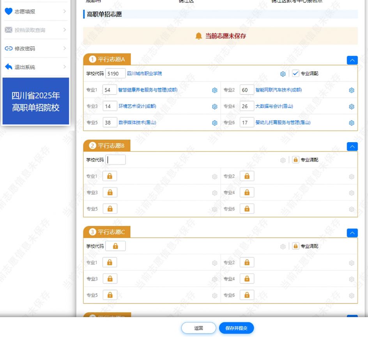Click gear icon for 婴幼儿托育服务与管理(眉山)
The height and width of the screenshot is (337, 368).
pos(351,123)
